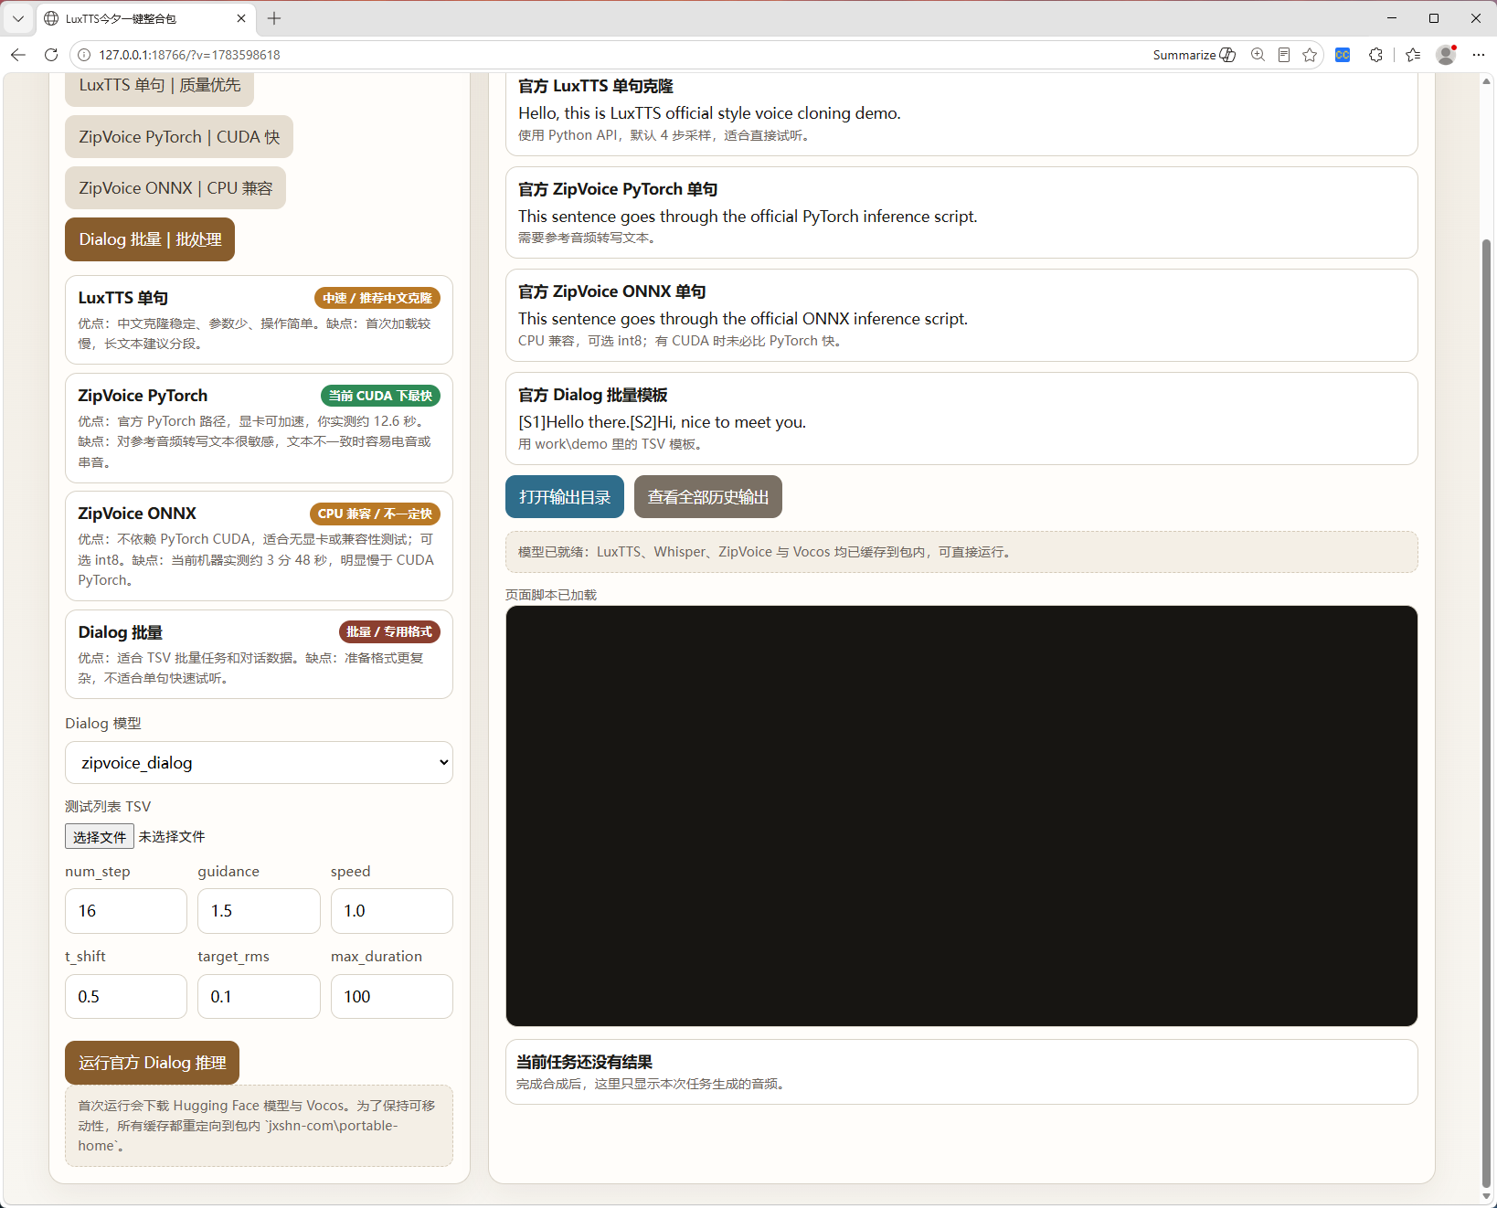Bookmark this page with the star
The width and height of the screenshot is (1497, 1208).
[1310, 55]
